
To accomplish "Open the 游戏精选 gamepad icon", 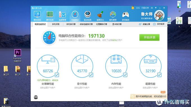I will (x=126, y=16).
